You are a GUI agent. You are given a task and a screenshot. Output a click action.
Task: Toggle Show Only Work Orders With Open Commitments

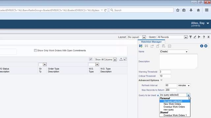(x=35, y=50)
